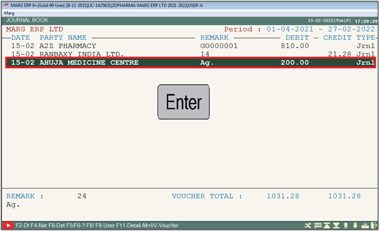Click the JOURNAL BOOK title
Image resolution: width=380 pixels, height=231 pixels.
pos(27,20)
